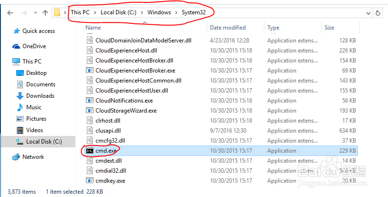Expand chevron after 'Local Disk (C:)' breadcrumb
The height and width of the screenshot is (197, 388).
click(x=142, y=12)
